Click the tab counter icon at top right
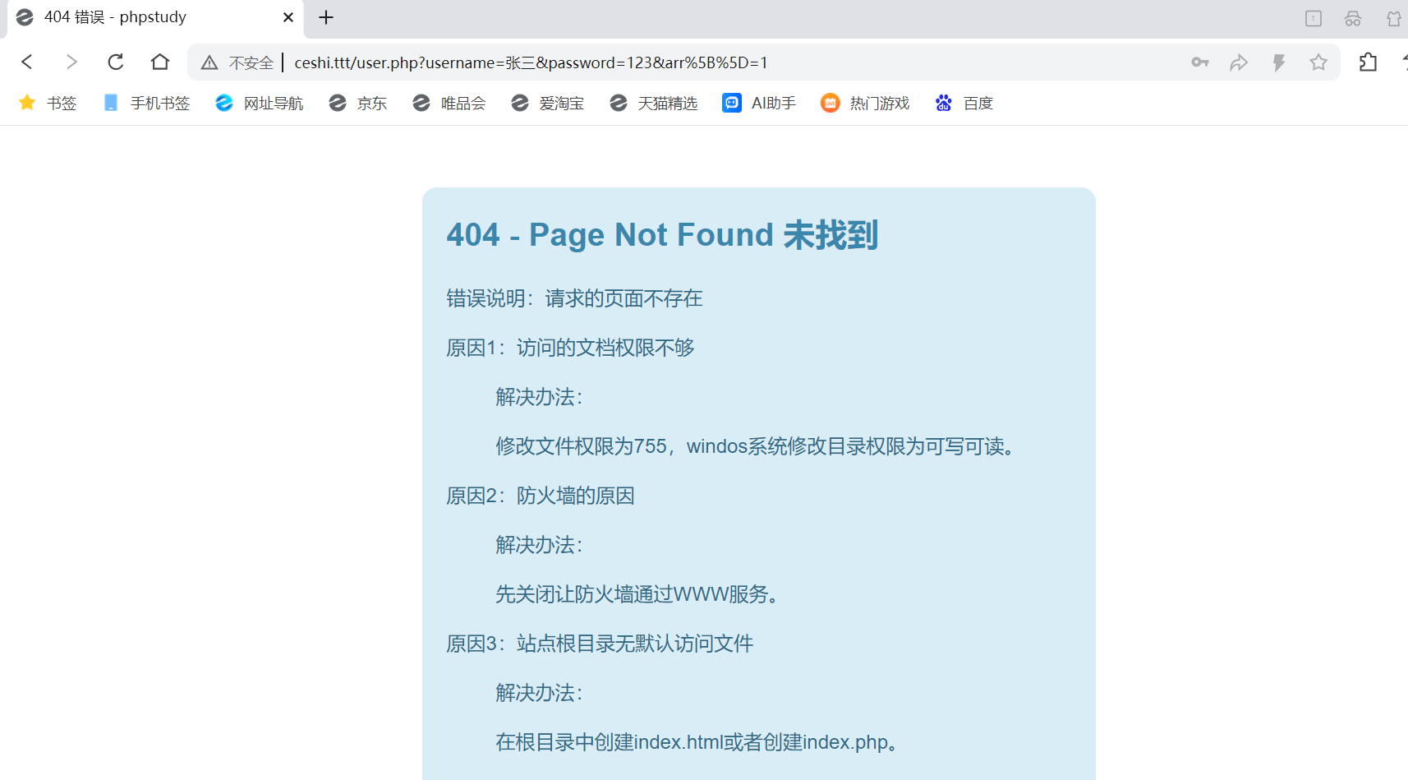The image size is (1408, 780). point(1314,18)
